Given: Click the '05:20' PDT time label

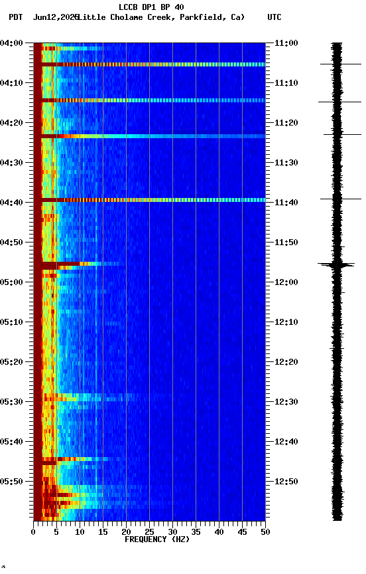Looking at the screenshot, I should click(11, 362).
